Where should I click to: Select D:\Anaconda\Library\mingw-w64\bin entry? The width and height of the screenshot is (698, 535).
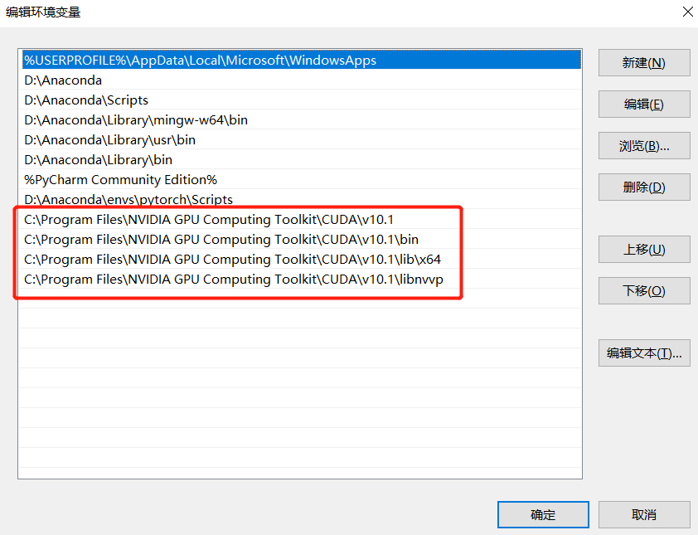300,119
